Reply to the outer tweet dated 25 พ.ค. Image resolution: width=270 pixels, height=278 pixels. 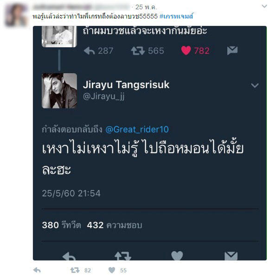tap(37, 270)
